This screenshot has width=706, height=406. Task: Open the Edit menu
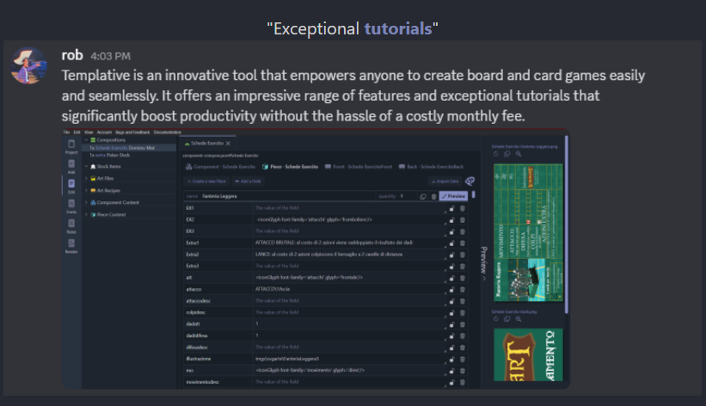[77, 132]
